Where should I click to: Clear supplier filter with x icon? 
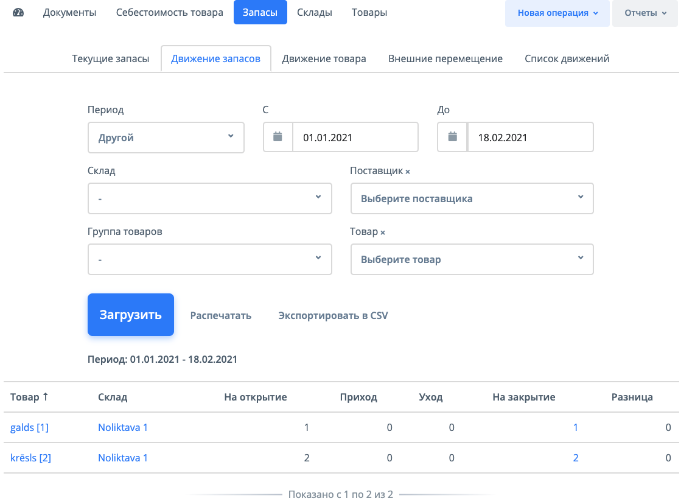(x=408, y=172)
